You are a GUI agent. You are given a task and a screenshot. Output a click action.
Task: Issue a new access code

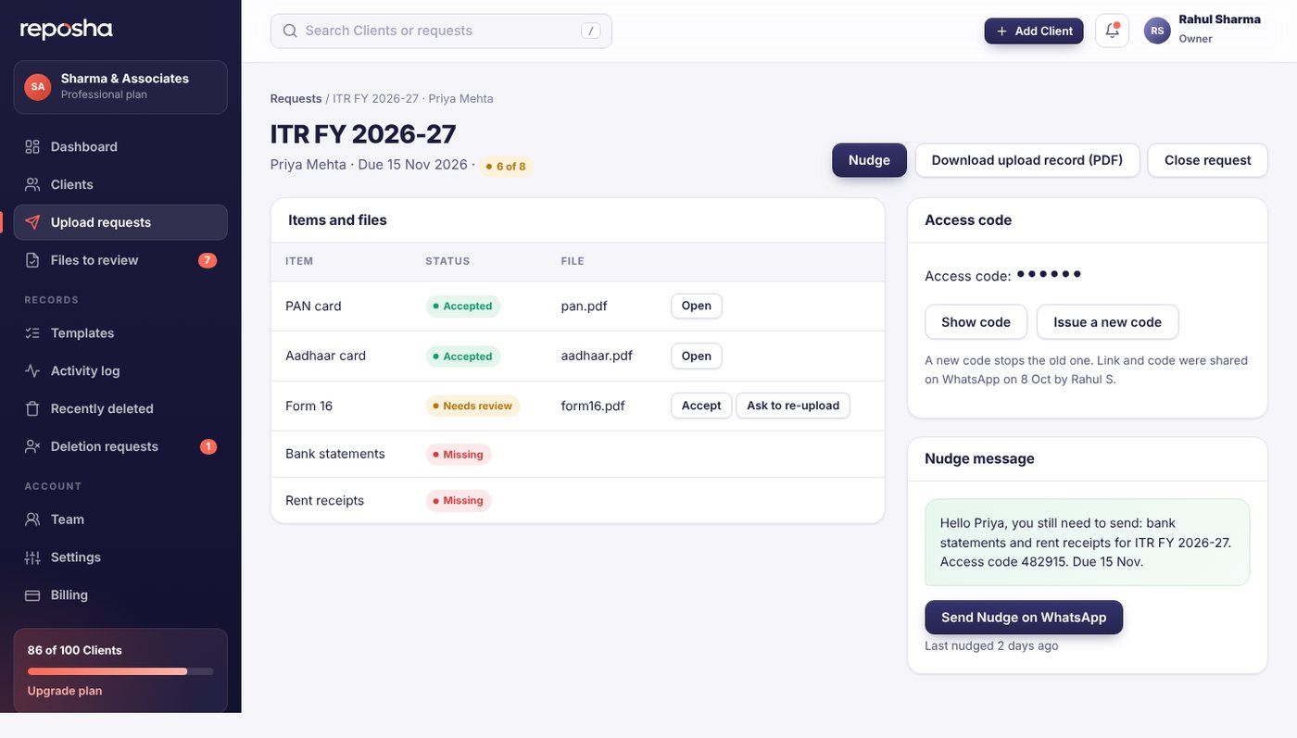(1107, 322)
